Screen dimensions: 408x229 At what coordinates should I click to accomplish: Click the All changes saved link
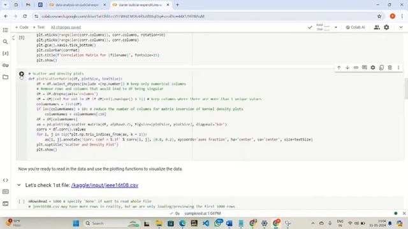(x=66, y=27)
